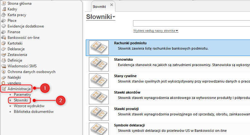Click the Naklejki icon
This screenshot has height=135, width=250.
coord(3,77)
